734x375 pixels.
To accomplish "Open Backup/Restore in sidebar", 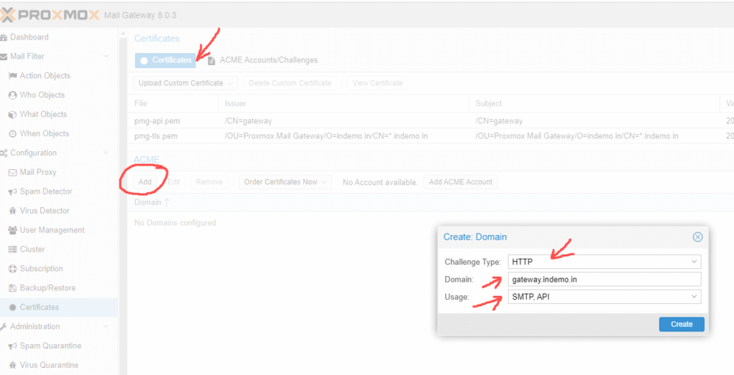I will tap(47, 288).
